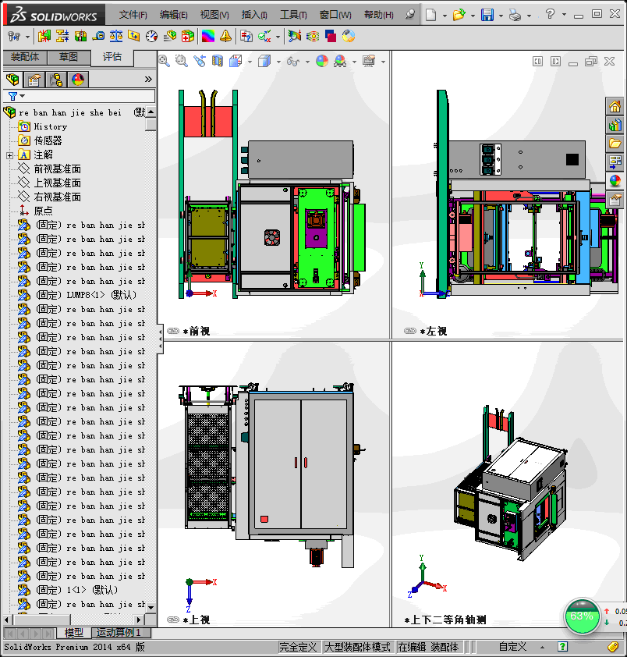This screenshot has width=627, height=657.
Task: Open Compare Documents tool
Action: pyautogui.click(x=246, y=37)
